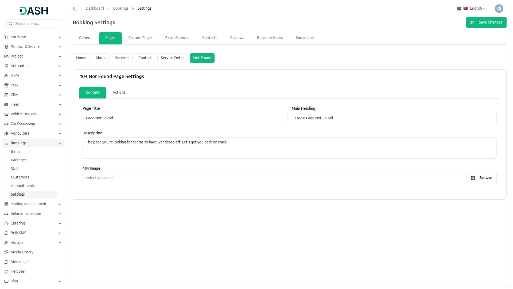Click the sidebar collapse toggle icon
This screenshot has width=513, height=289.
tap(75, 9)
